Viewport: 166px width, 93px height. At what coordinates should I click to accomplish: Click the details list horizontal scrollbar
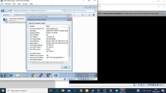click(47, 62)
